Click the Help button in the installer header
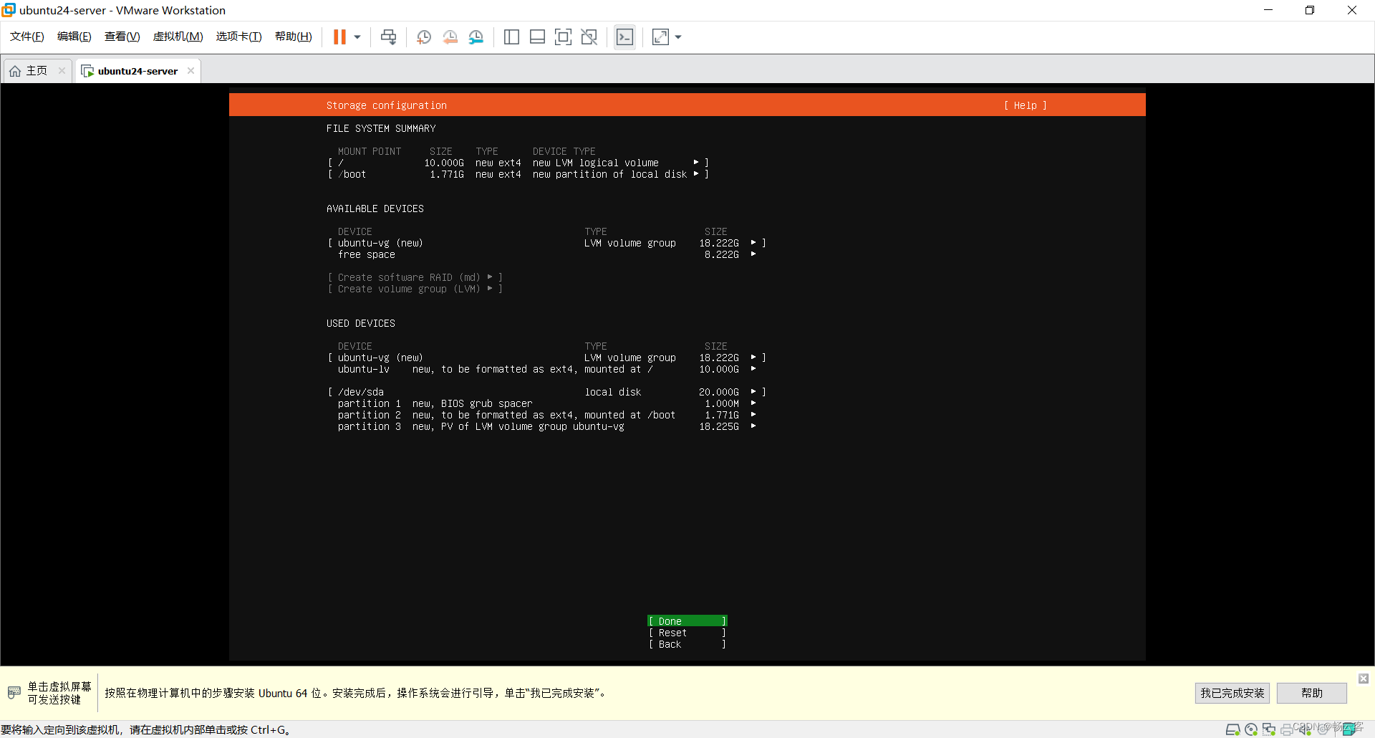 1025,105
